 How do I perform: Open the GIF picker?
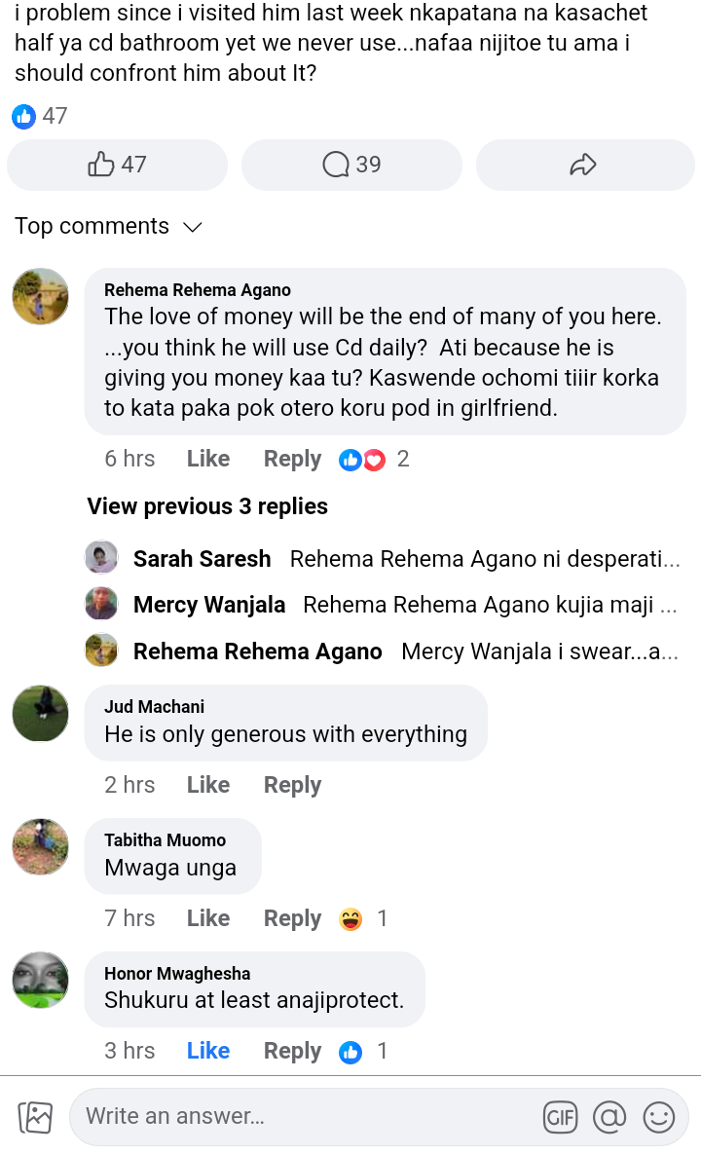pos(560,1117)
